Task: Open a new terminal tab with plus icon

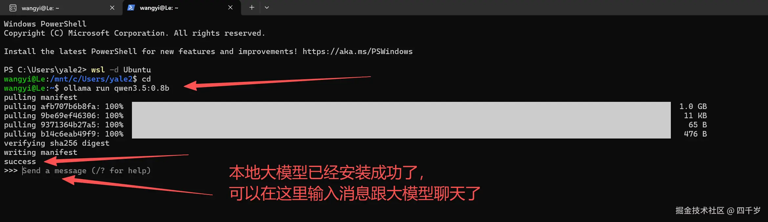Action: 252,7
